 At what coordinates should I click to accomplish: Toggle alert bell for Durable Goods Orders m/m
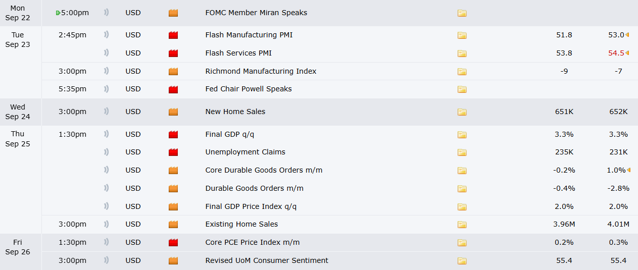[x=107, y=188]
